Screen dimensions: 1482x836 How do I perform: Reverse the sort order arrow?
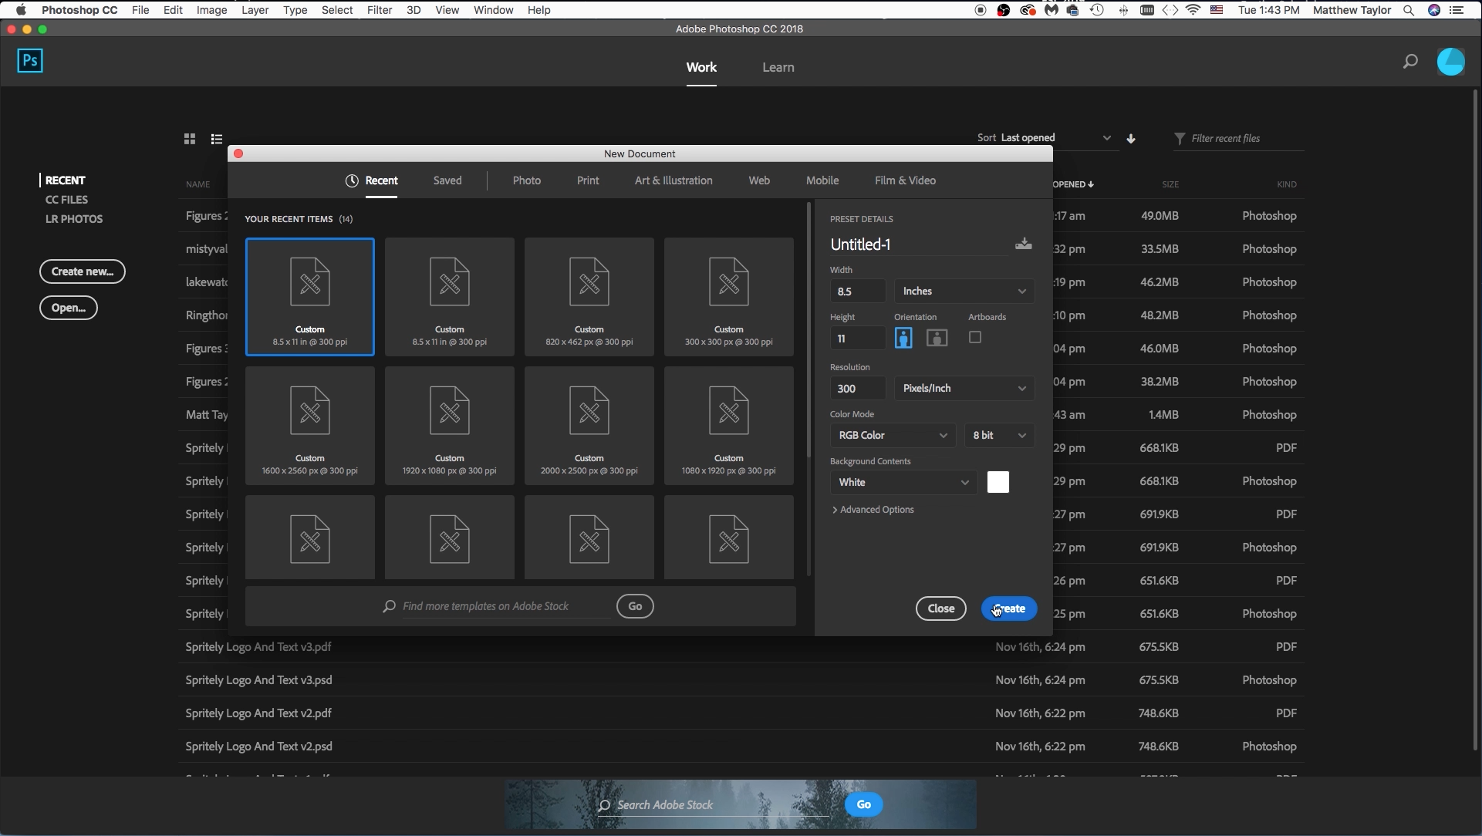coord(1131,139)
